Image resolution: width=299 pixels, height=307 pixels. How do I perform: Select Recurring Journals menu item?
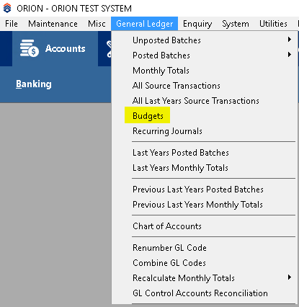[x=167, y=131]
